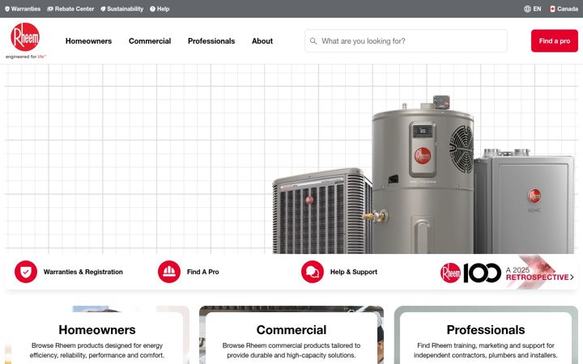The height and width of the screenshot is (364, 583).
Task: Open the Professionals card heading
Action: pos(486,330)
